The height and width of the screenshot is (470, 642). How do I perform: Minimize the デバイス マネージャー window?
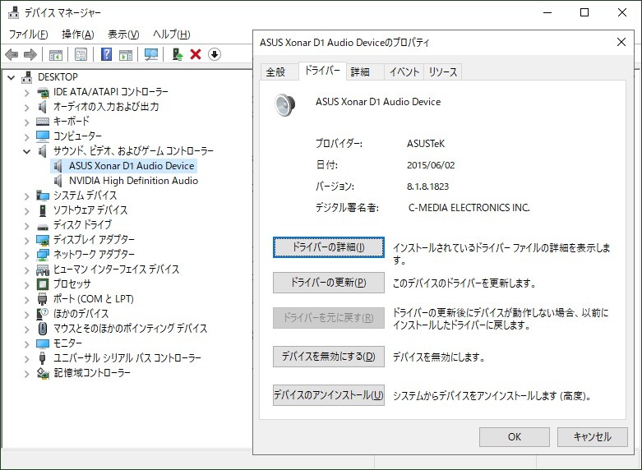tap(547, 12)
